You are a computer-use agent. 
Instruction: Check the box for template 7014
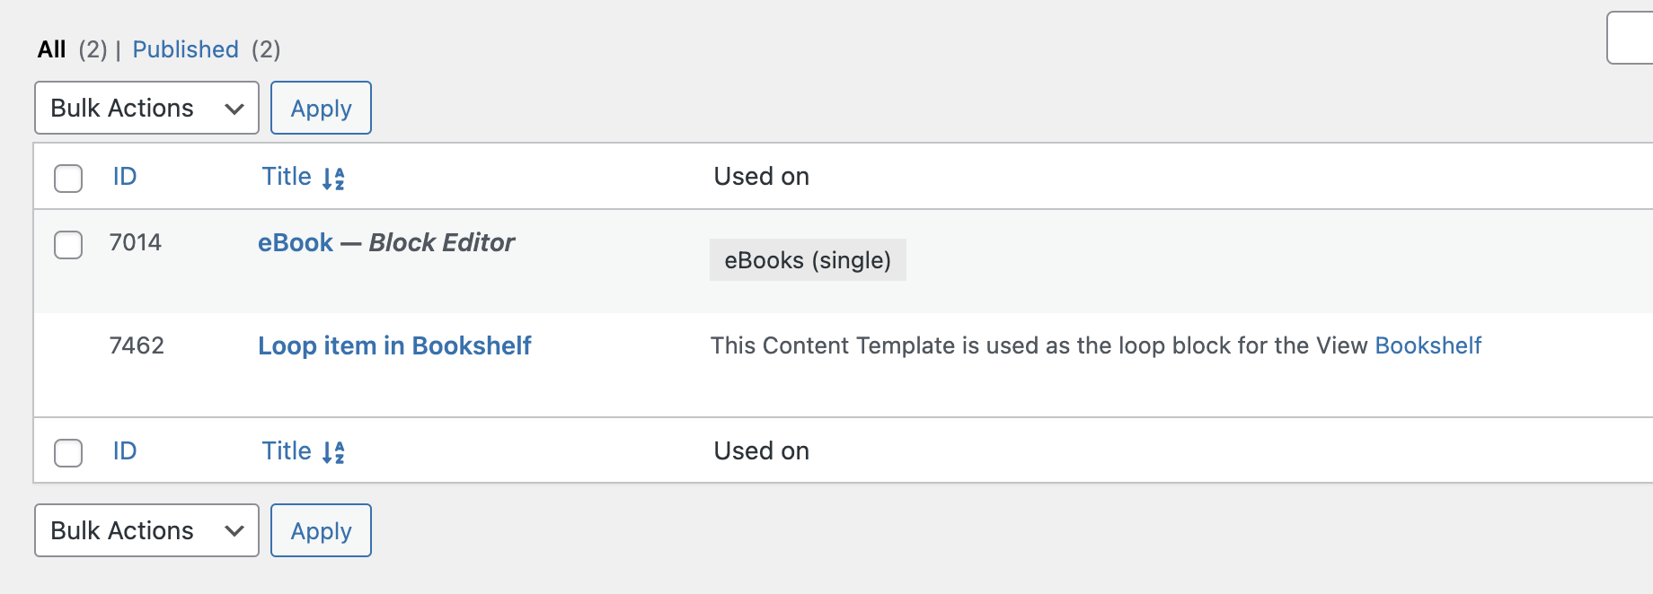coord(68,245)
